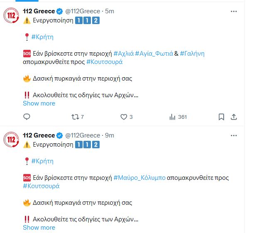
Task: Open the #Μαύρο_Κόλυμπο hashtag
Action: pos(139,178)
